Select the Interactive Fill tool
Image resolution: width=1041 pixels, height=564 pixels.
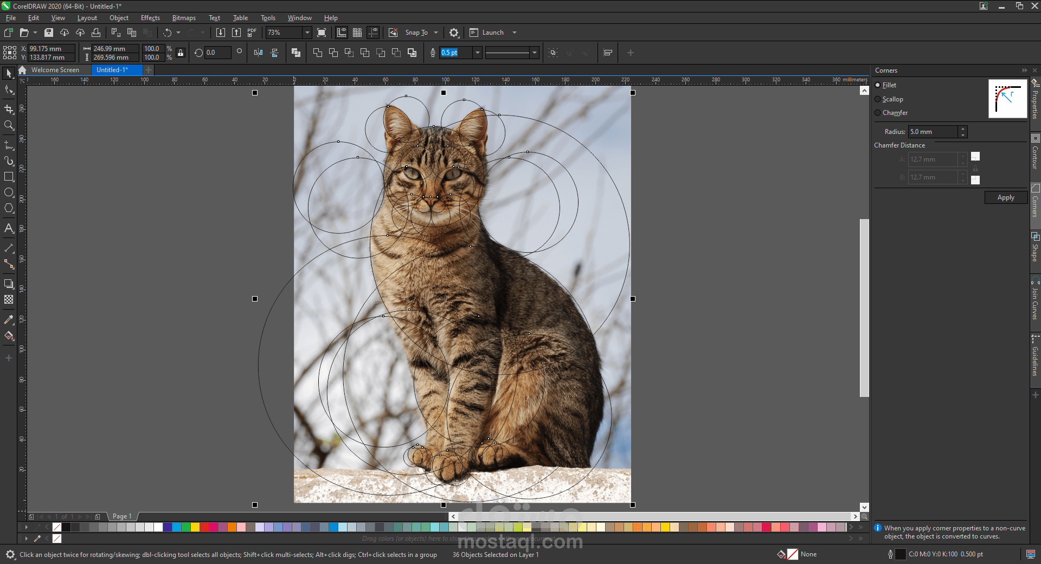click(x=9, y=336)
